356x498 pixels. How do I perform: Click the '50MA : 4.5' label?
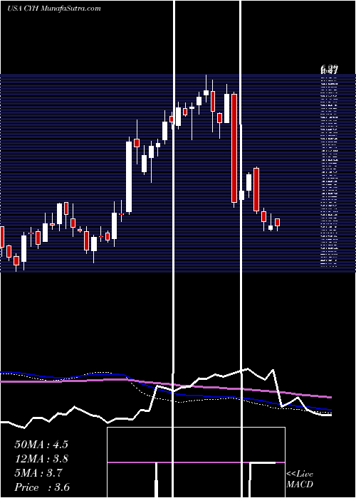pyautogui.click(x=41, y=445)
